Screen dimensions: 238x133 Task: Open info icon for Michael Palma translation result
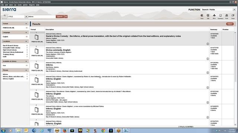[208, 117]
